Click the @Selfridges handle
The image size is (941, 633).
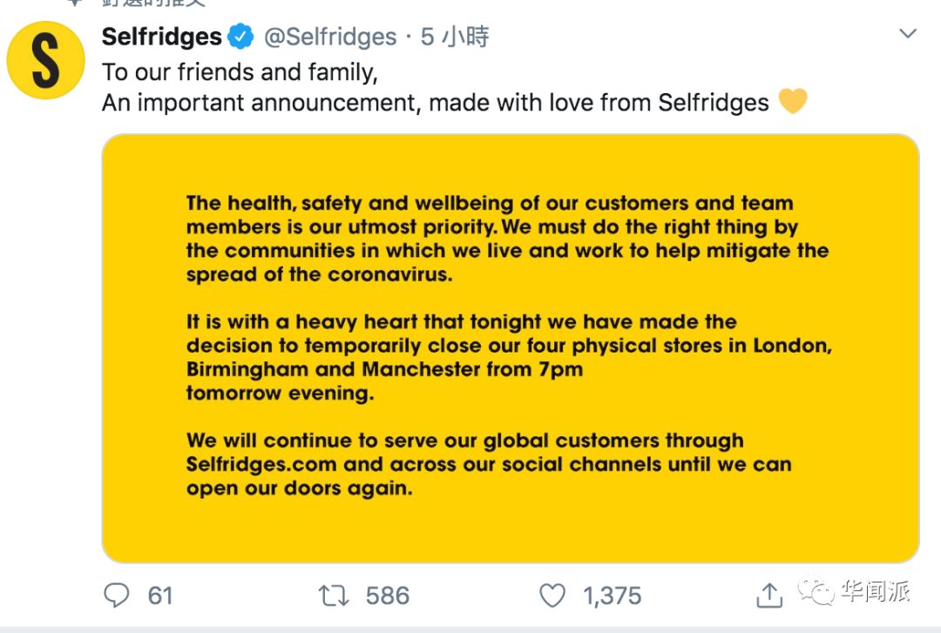(x=329, y=37)
